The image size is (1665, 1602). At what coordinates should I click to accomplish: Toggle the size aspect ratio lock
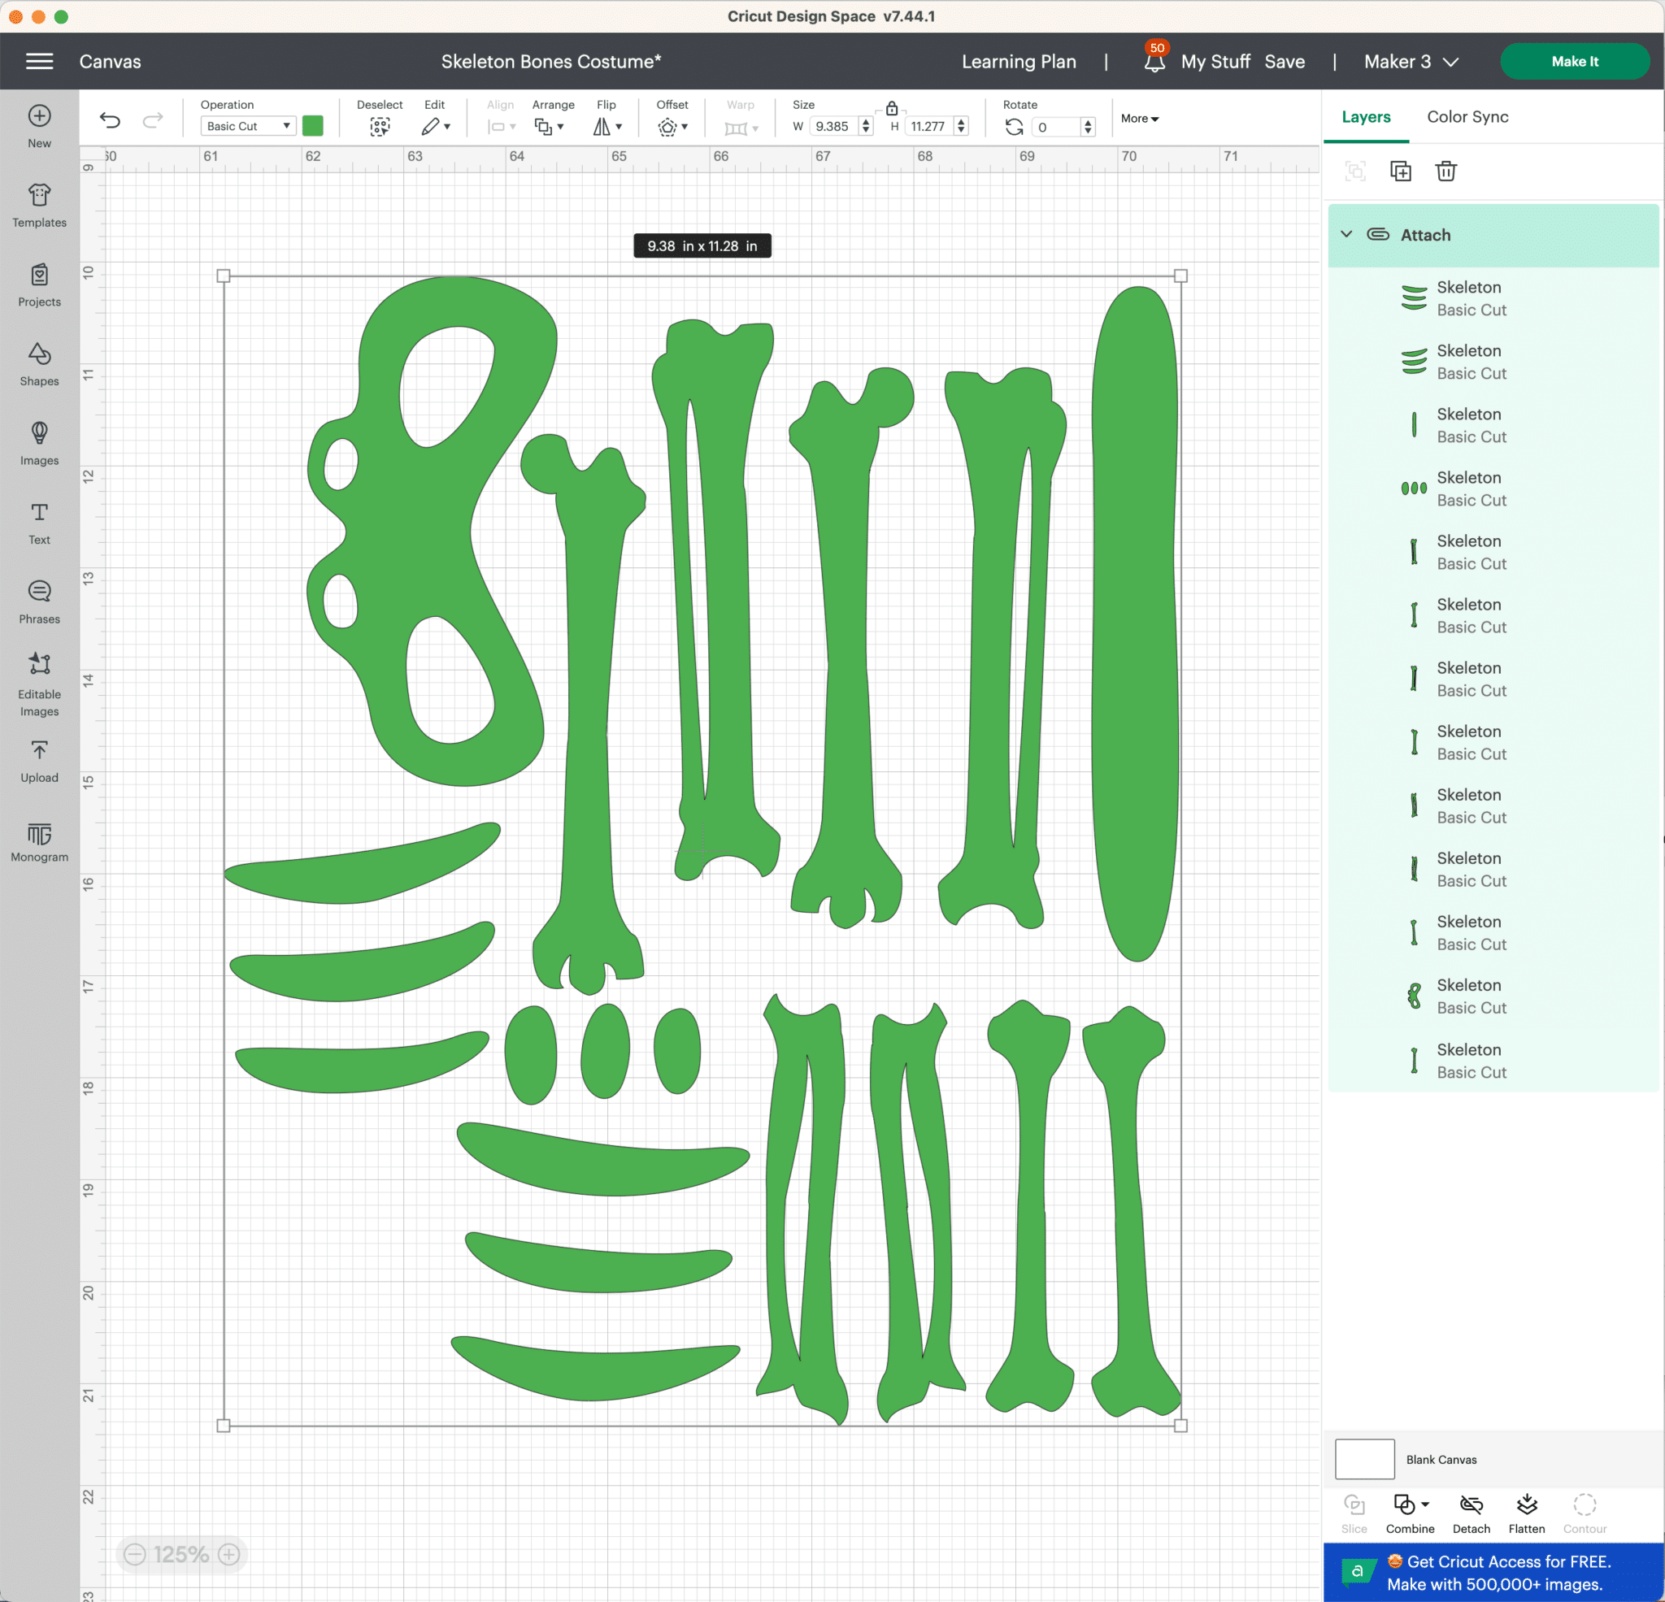pyautogui.click(x=891, y=108)
